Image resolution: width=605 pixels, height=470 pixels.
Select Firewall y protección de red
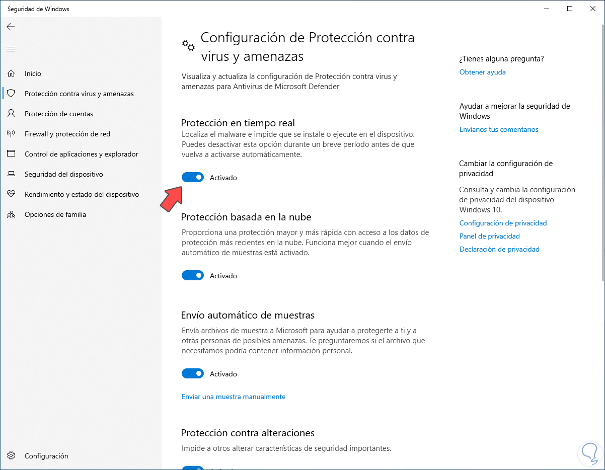(67, 134)
